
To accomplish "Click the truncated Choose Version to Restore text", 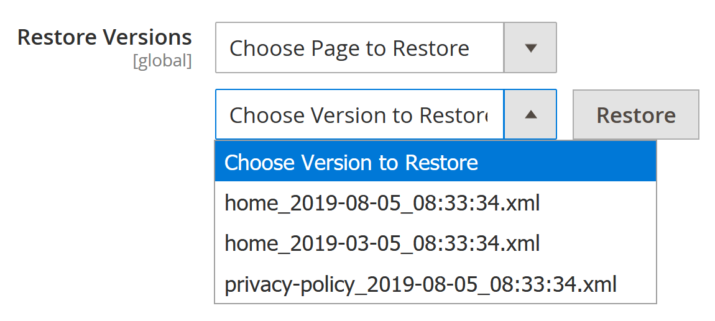I will pyautogui.click(x=358, y=115).
